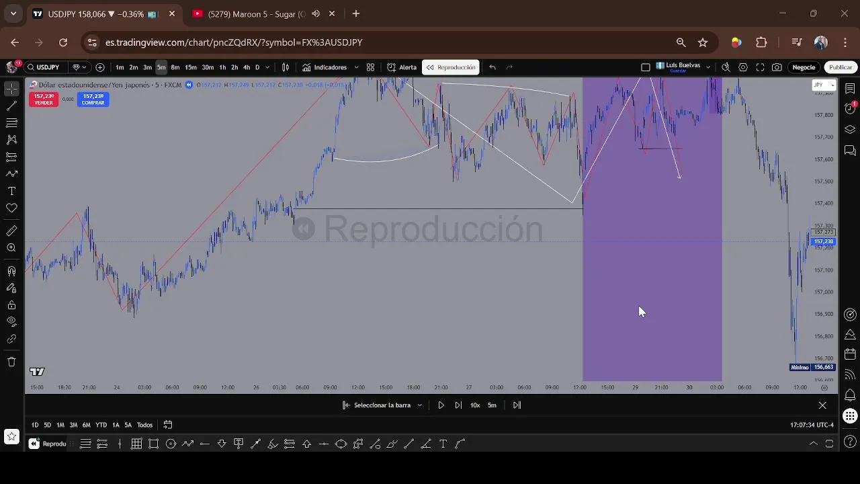Select the ruler measure tool

(x=11, y=231)
